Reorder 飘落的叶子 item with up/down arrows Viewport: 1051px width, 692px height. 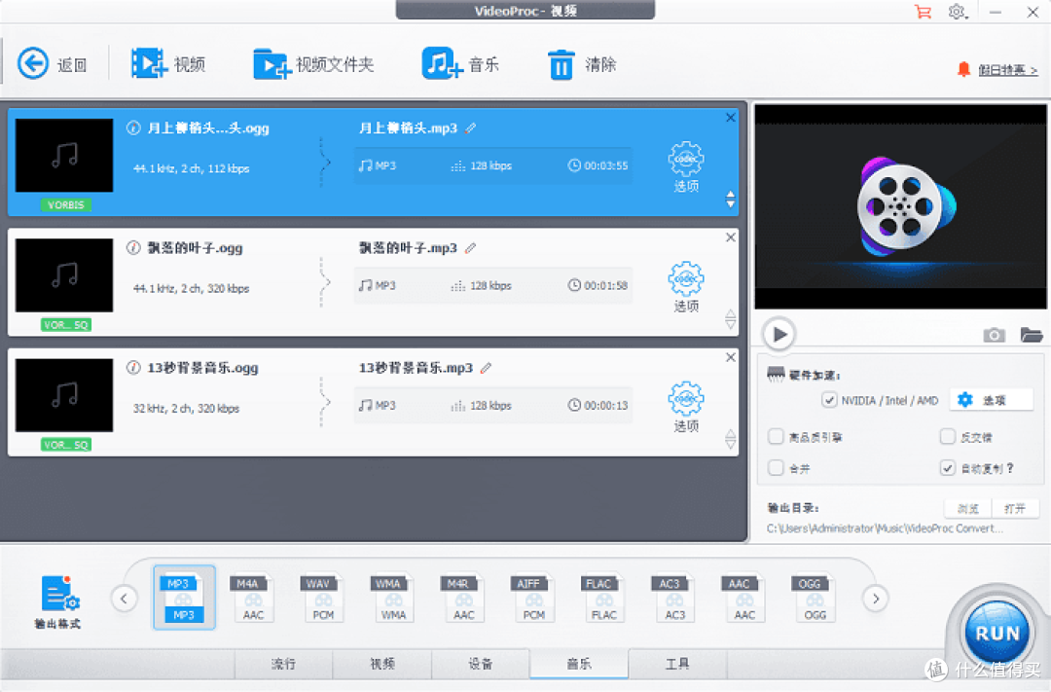[x=731, y=319]
